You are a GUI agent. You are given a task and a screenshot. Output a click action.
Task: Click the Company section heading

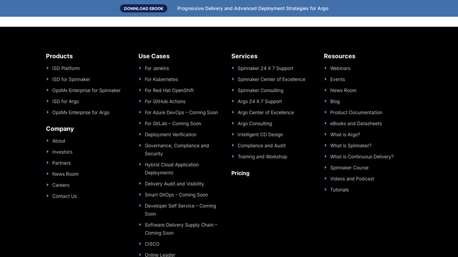click(60, 129)
